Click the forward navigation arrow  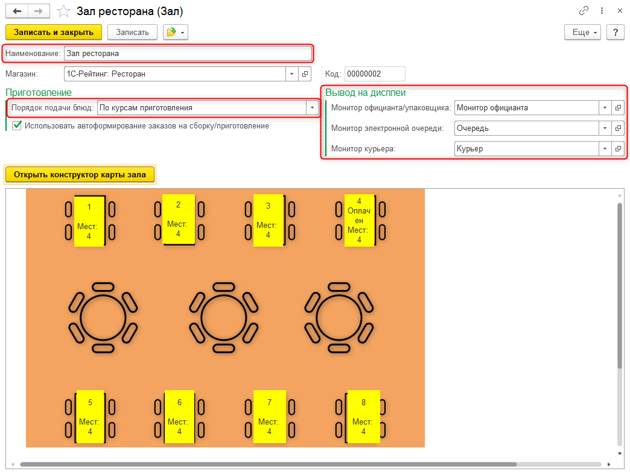[x=37, y=11]
